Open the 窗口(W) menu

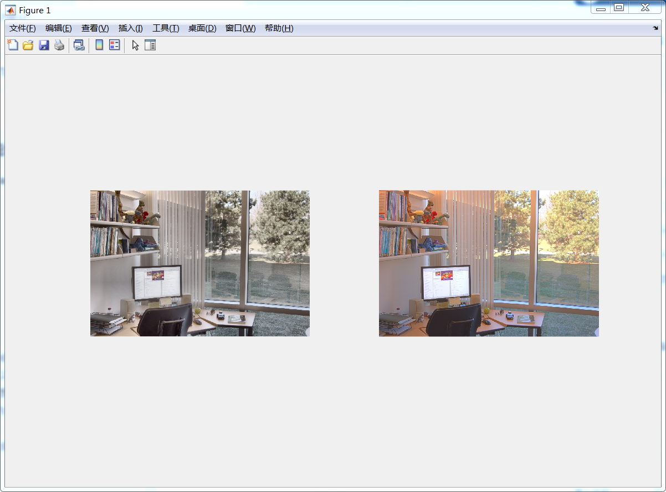pyautogui.click(x=240, y=28)
